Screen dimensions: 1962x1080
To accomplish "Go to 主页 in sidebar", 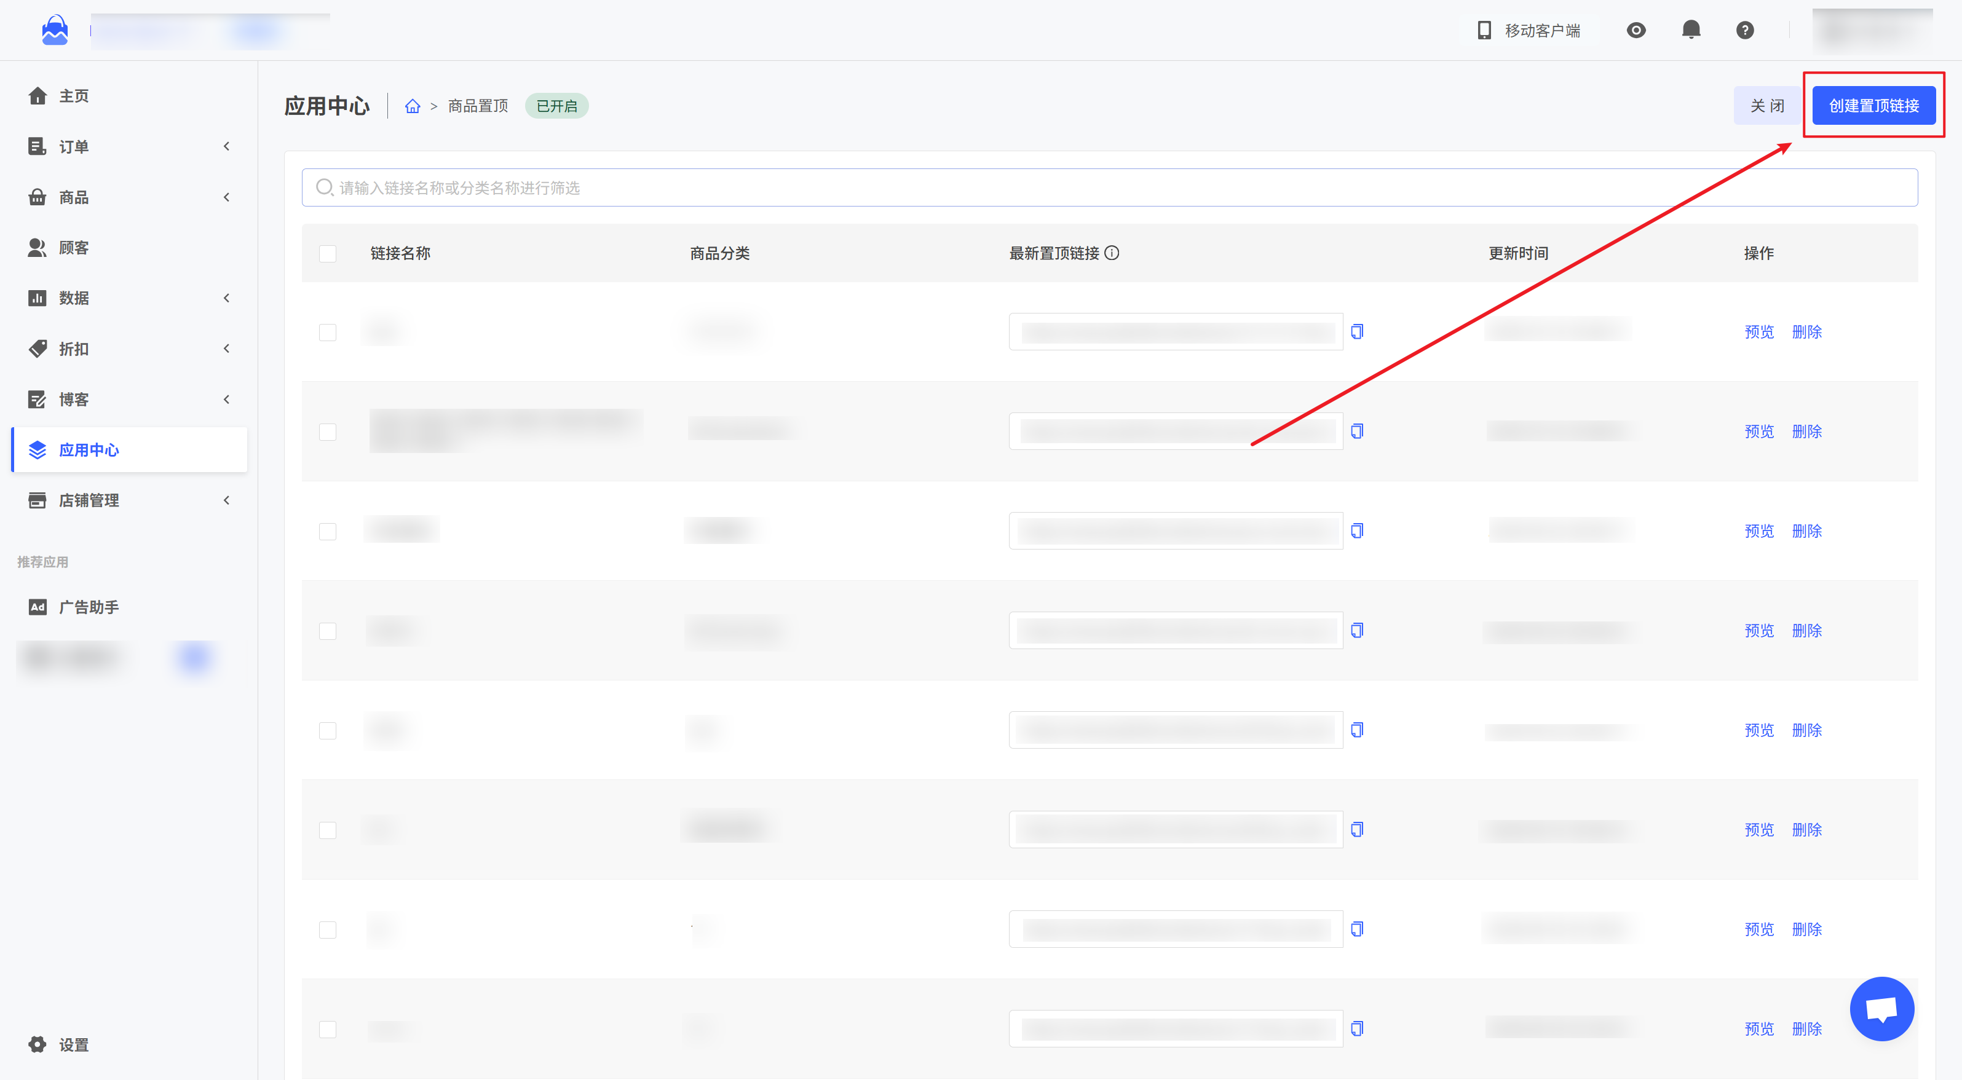I will pyautogui.click(x=74, y=96).
